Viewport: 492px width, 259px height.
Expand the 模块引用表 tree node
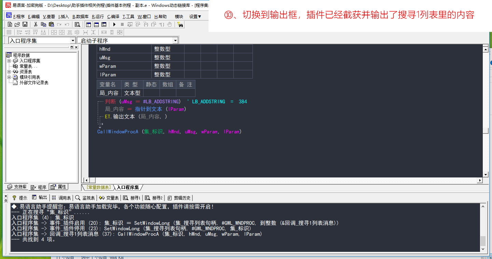(x=9, y=77)
